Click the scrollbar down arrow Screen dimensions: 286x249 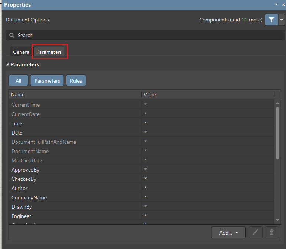pyautogui.click(x=277, y=220)
